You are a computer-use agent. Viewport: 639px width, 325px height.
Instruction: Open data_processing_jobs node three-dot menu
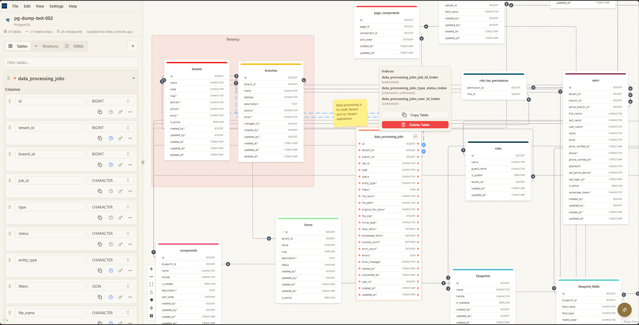[415, 137]
